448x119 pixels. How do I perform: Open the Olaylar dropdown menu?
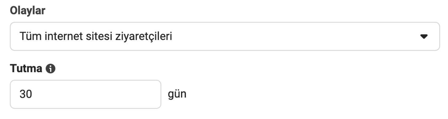225,36
